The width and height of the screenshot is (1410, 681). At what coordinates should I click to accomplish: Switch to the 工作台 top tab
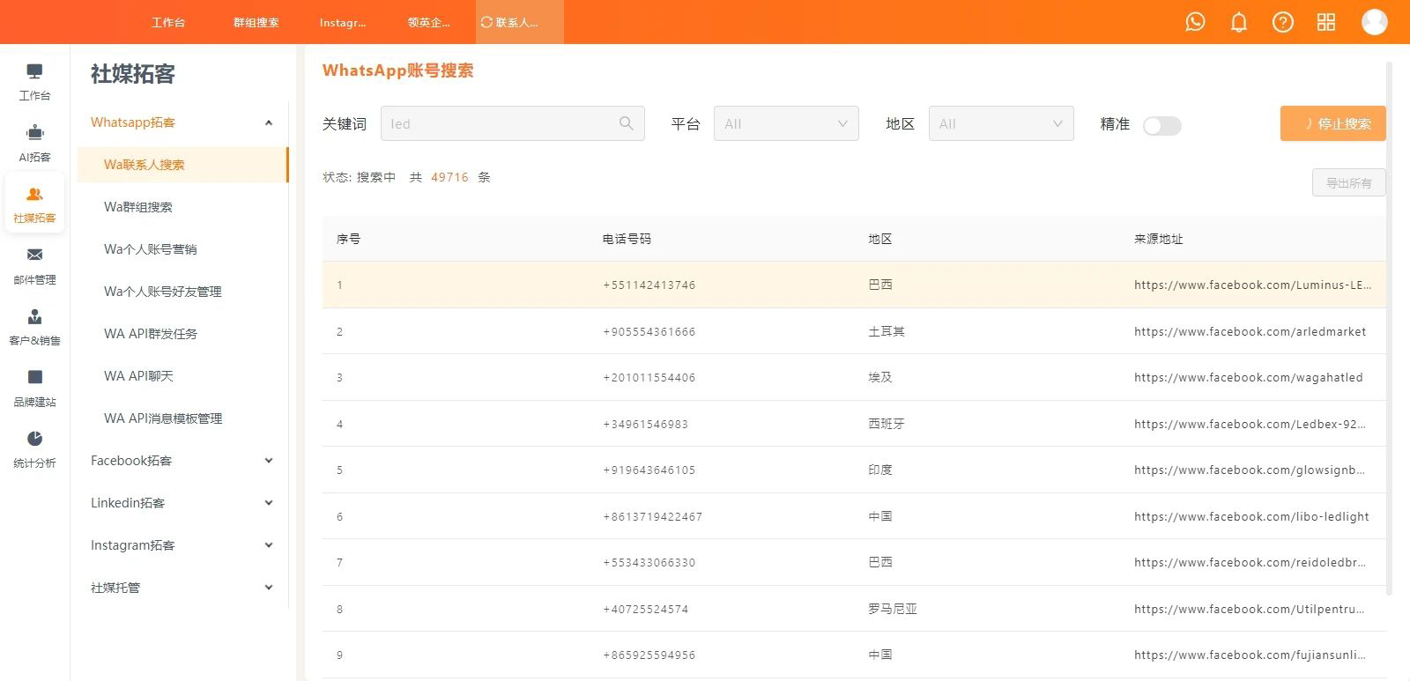click(168, 22)
